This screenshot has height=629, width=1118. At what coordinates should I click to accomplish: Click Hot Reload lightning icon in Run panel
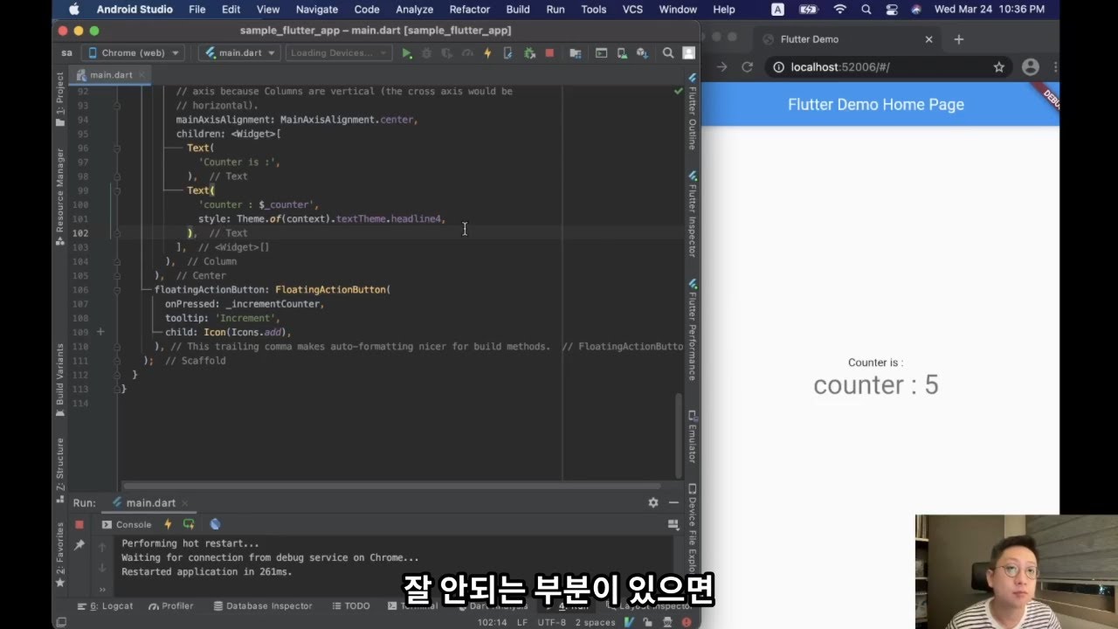tap(169, 524)
